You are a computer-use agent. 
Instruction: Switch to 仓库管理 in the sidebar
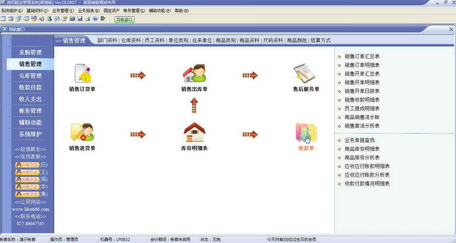(30, 76)
